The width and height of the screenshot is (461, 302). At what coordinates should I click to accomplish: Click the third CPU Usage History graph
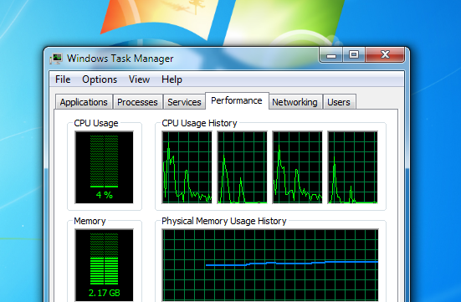[x=298, y=167]
